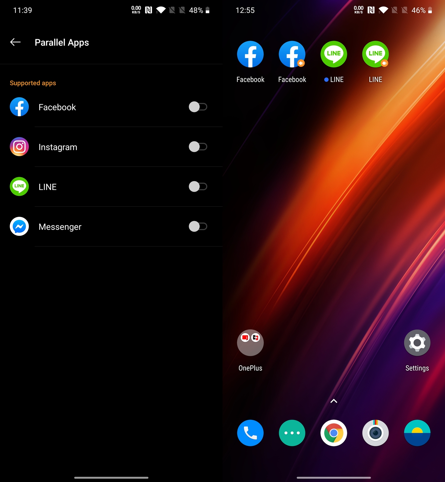Image resolution: width=445 pixels, height=482 pixels.
Task: Open the Settings gear app
Action: pyautogui.click(x=417, y=343)
